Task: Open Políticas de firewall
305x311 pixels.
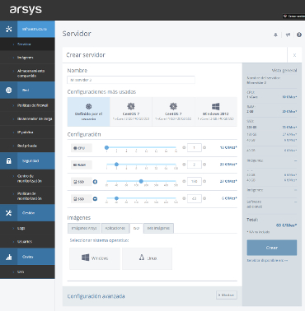Action: [x=27, y=105]
